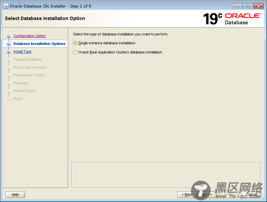
Task: Click the Configuration Option step marker icon
Action: pyautogui.click(x=9, y=36)
